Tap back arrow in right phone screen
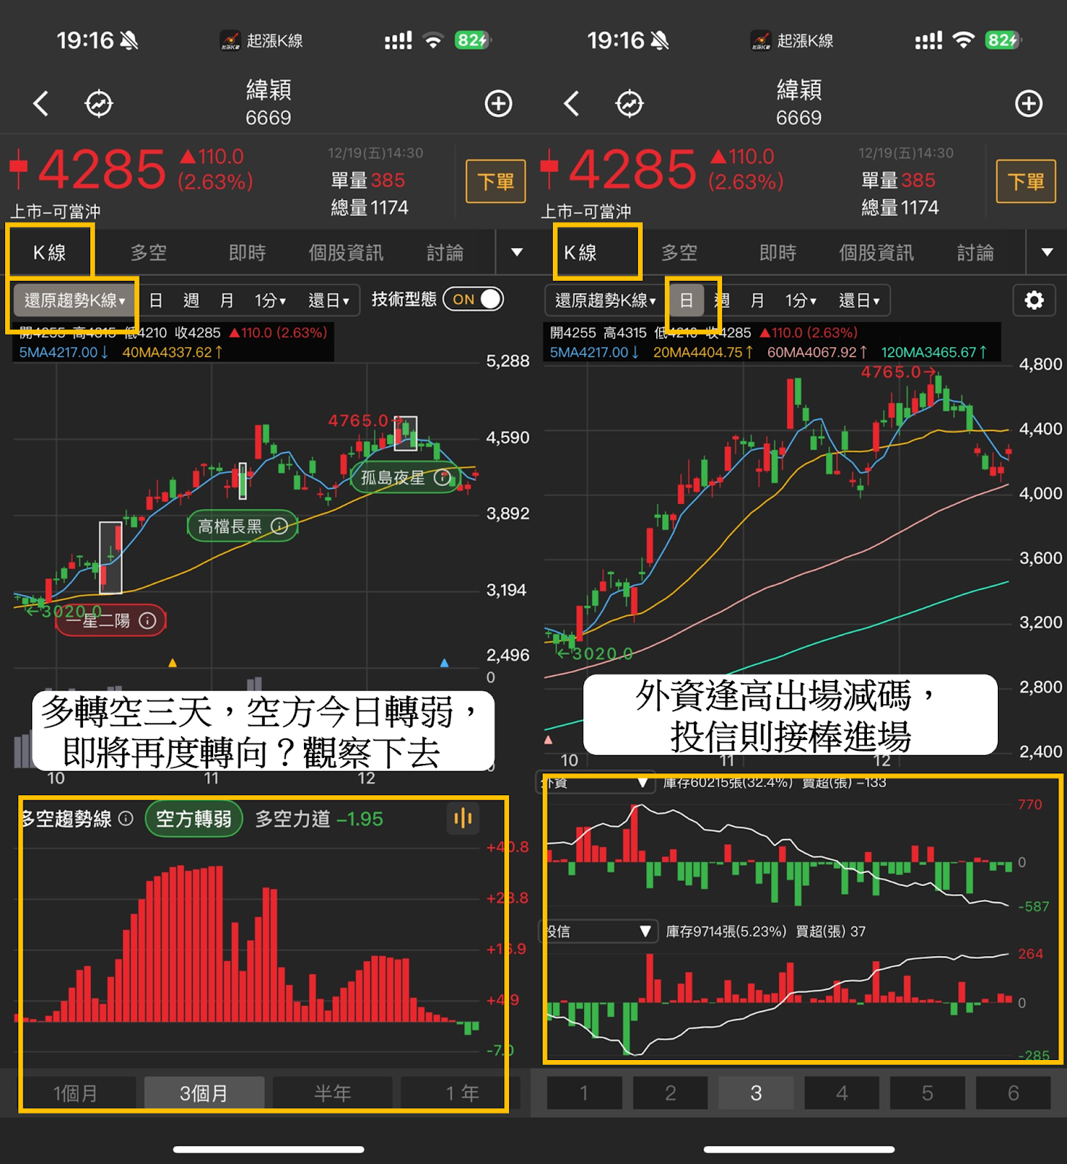 click(x=572, y=104)
